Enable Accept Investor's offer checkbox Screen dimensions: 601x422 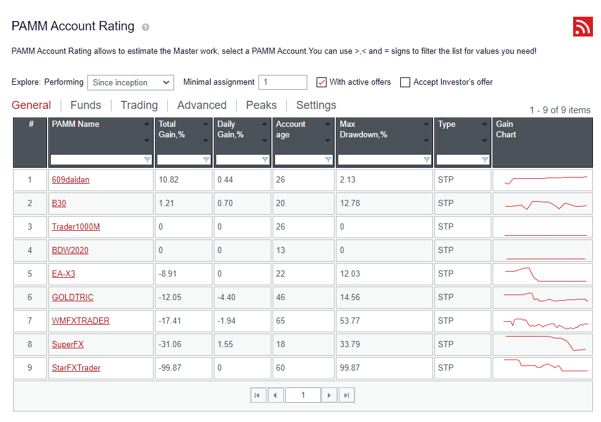(x=405, y=82)
